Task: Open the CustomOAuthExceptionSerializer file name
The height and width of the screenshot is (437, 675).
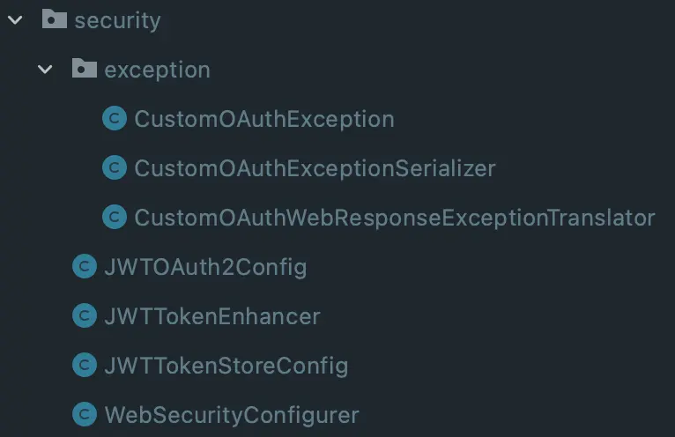Action: pyautogui.click(x=315, y=168)
